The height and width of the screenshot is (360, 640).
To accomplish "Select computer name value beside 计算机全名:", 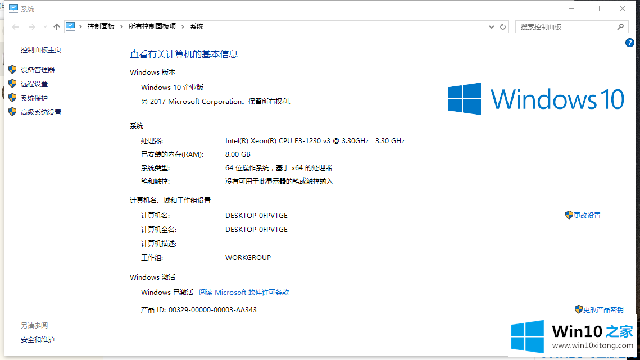I will (x=256, y=229).
